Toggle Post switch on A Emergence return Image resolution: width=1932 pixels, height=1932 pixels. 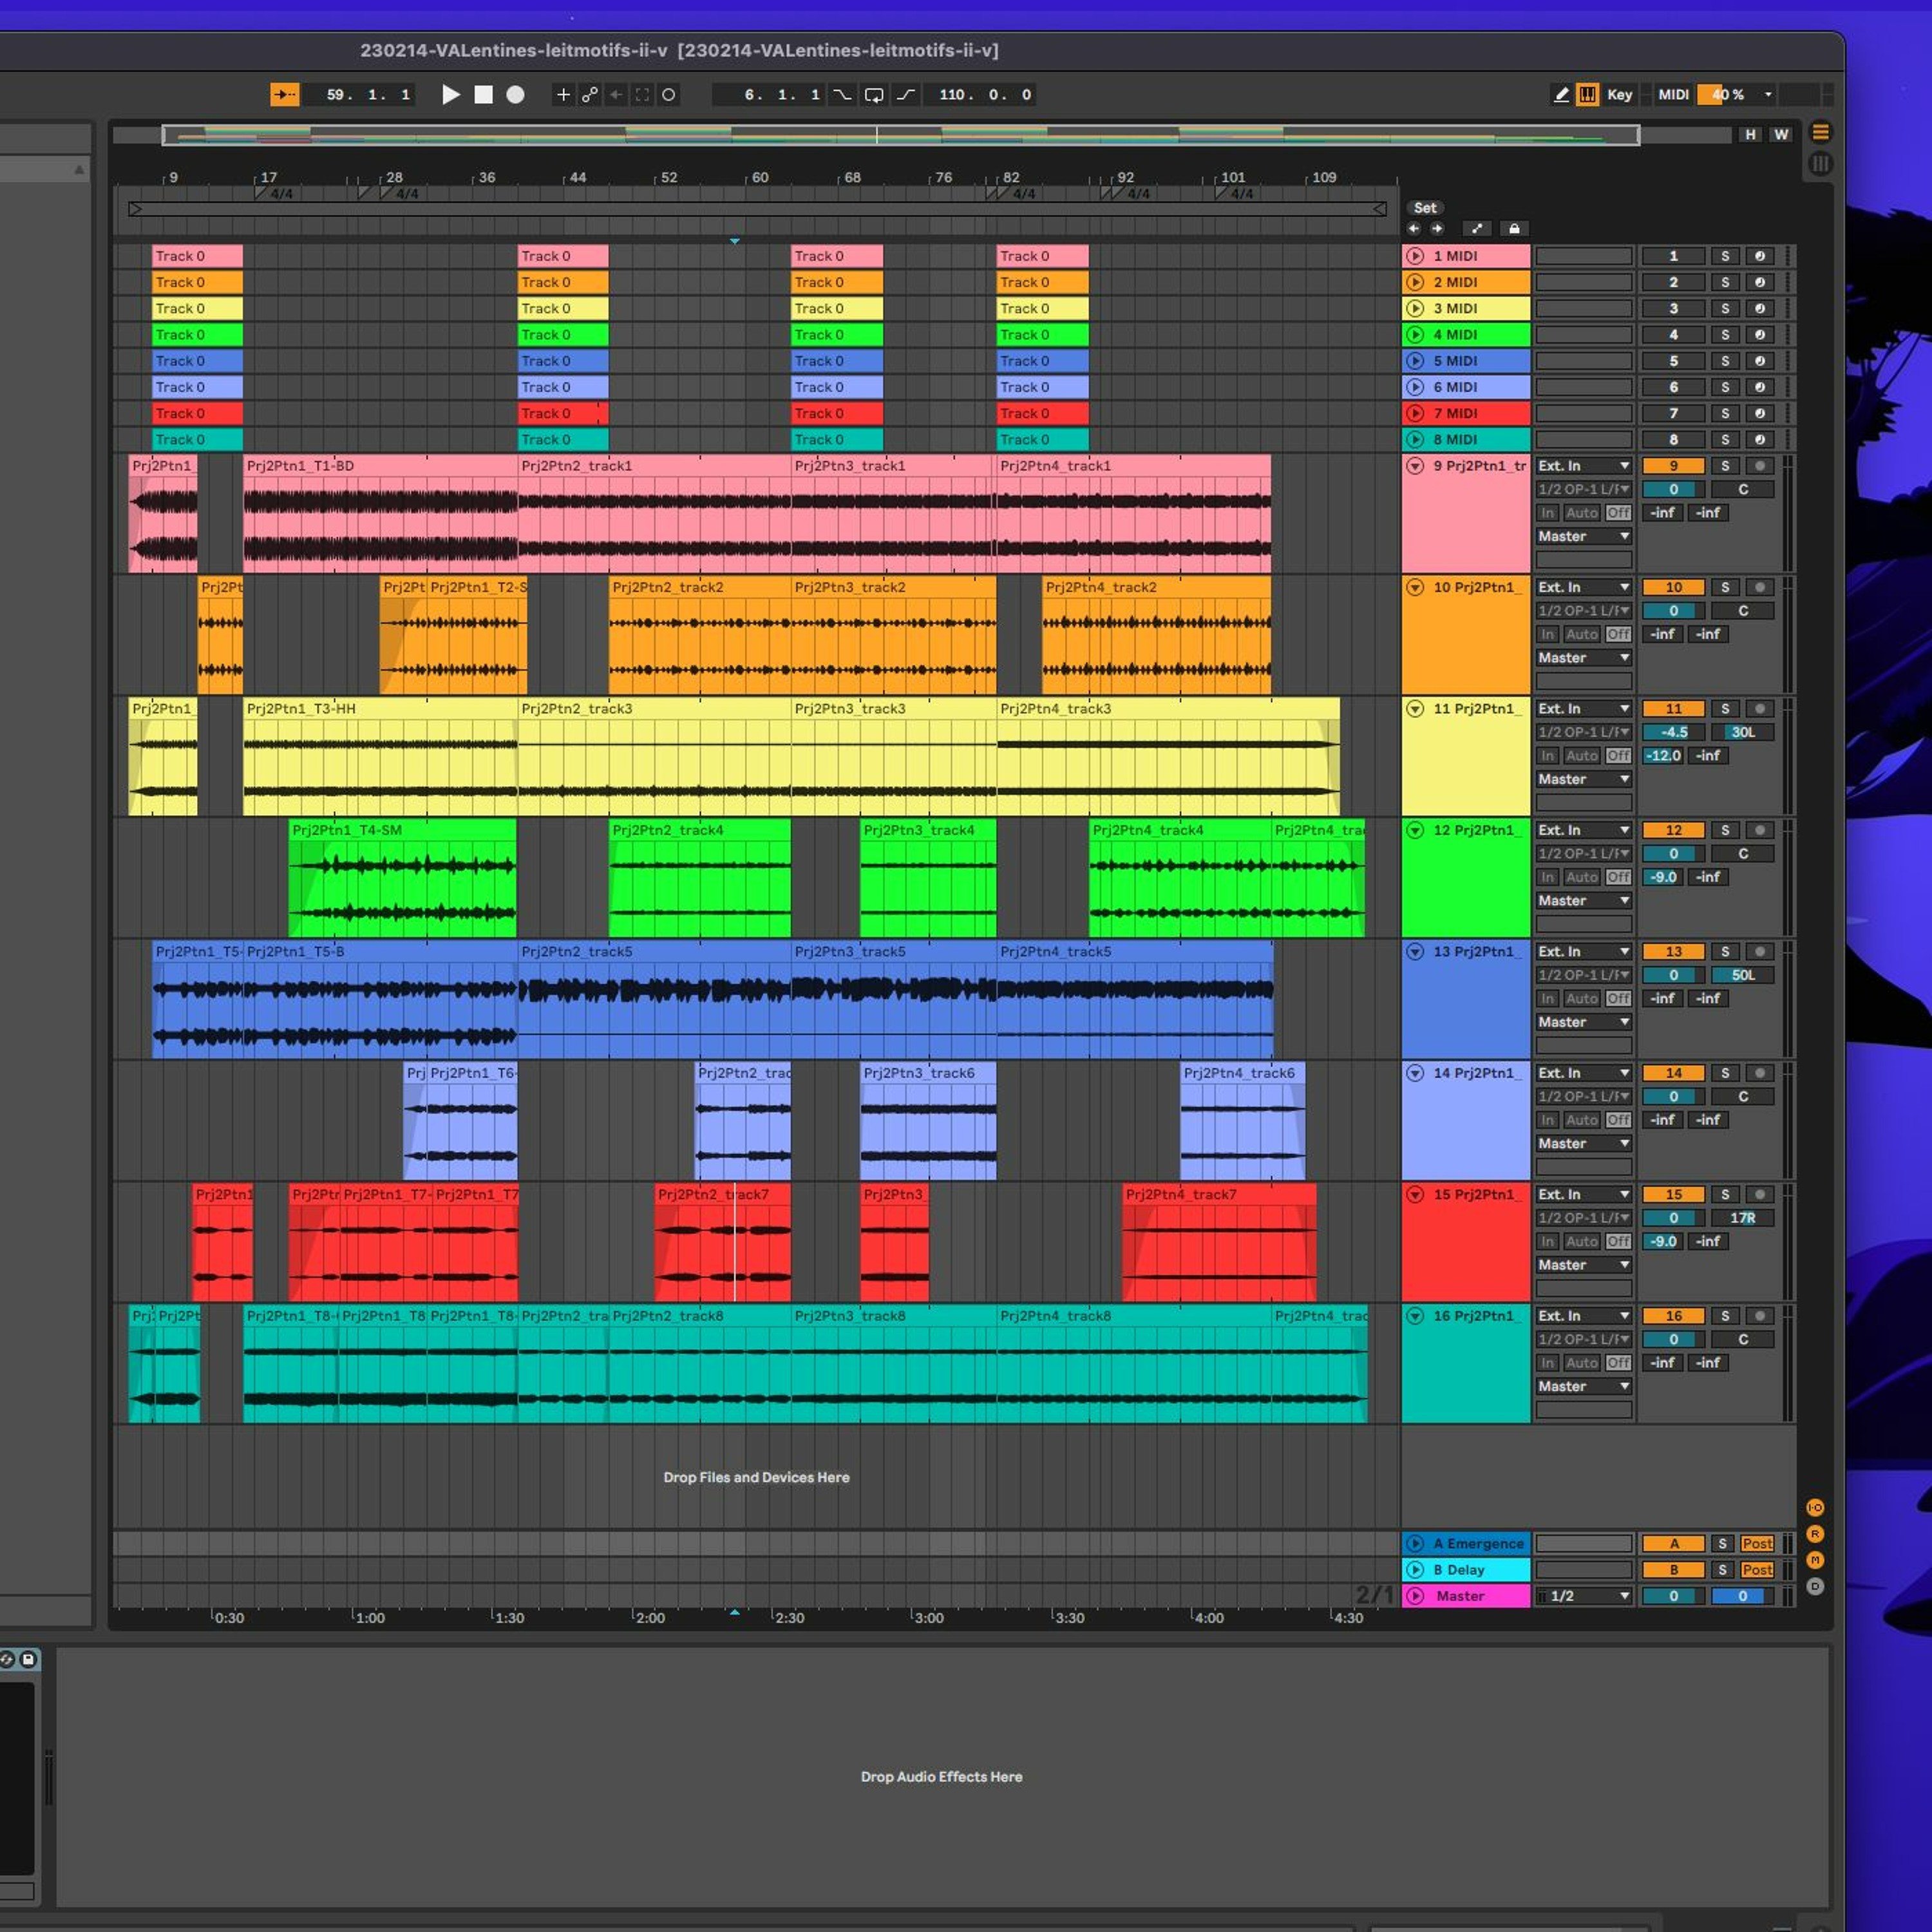coord(1757,1544)
